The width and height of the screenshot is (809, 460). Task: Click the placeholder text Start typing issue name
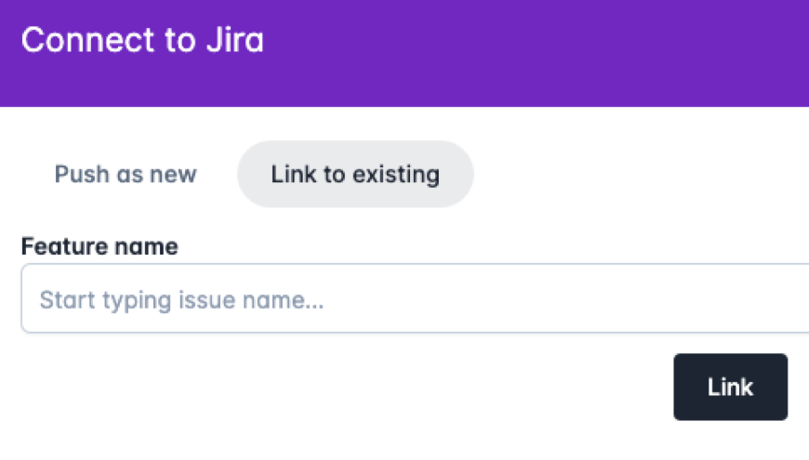click(x=181, y=300)
